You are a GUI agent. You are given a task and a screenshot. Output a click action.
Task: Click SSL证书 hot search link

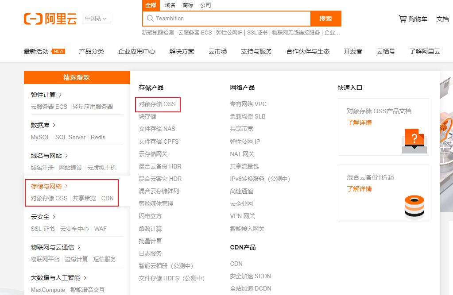pyautogui.click(x=257, y=33)
